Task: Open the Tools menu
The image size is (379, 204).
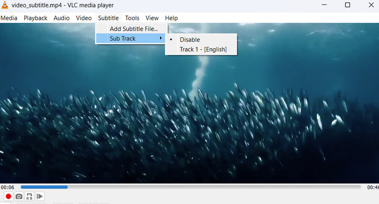Action: tap(132, 18)
